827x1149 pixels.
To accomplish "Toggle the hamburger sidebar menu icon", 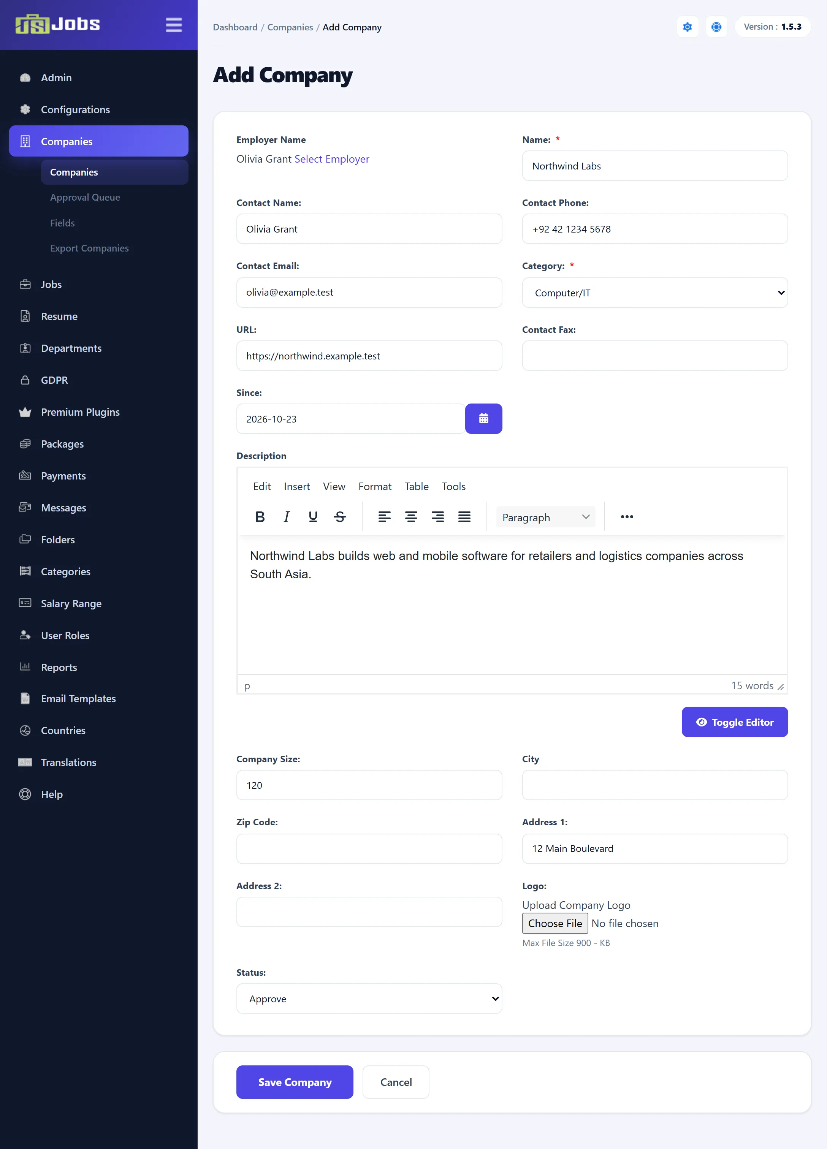I will click(173, 25).
